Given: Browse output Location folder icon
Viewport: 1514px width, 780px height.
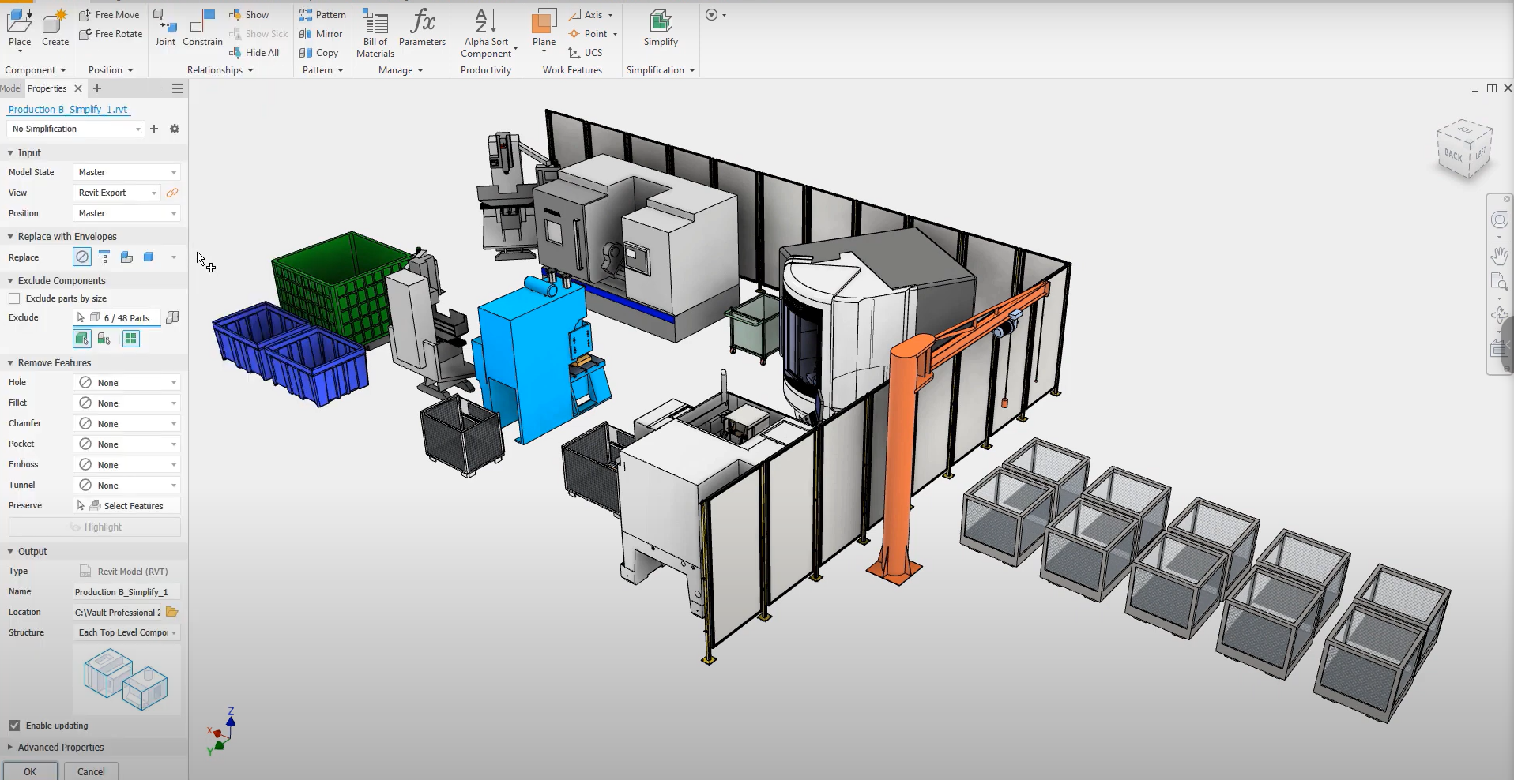Looking at the screenshot, I should point(172,612).
